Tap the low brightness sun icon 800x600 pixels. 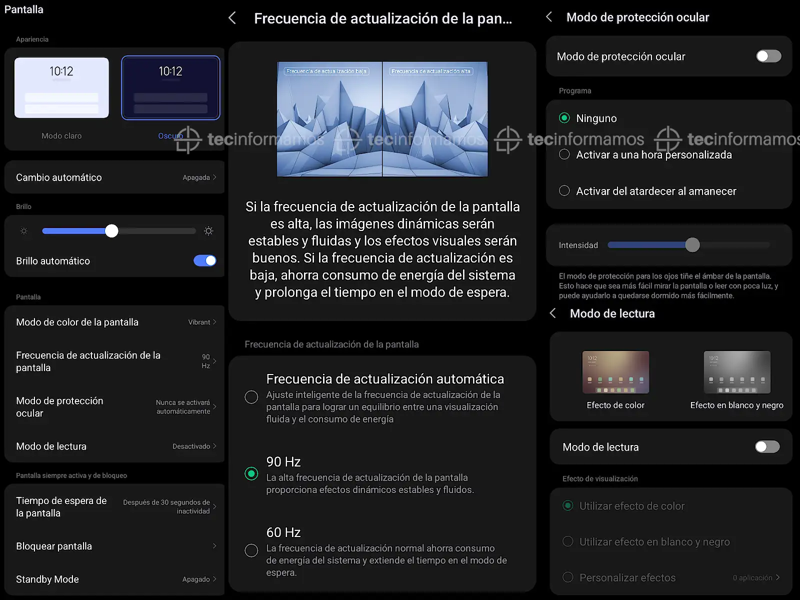click(x=23, y=231)
